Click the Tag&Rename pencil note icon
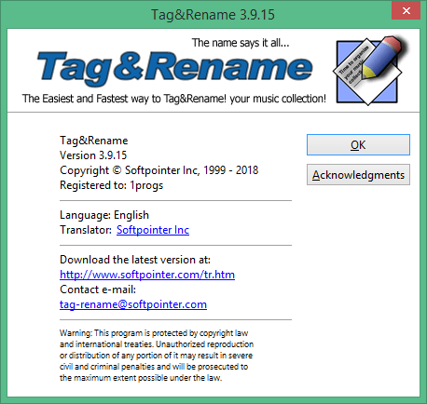Viewport: 427px width, 404px height. click(x=370, y=70)
